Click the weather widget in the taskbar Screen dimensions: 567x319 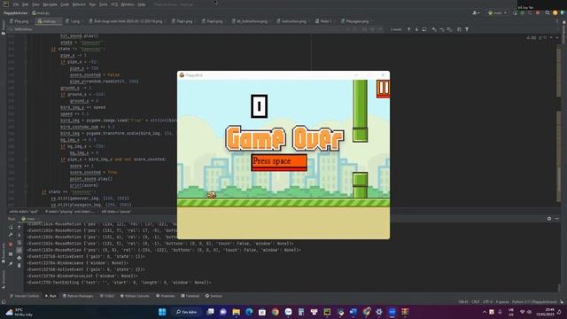pyautogui.click(x=18, y=312)
